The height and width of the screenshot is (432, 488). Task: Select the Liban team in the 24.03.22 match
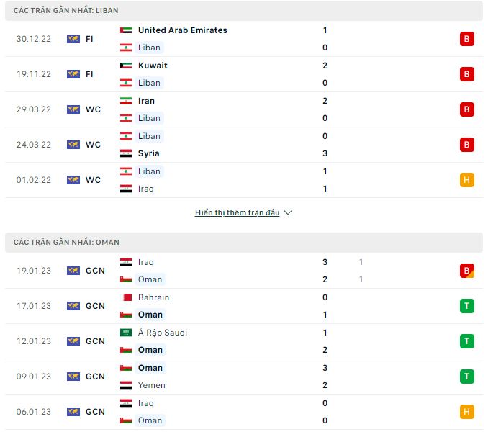tap(149, 136)
